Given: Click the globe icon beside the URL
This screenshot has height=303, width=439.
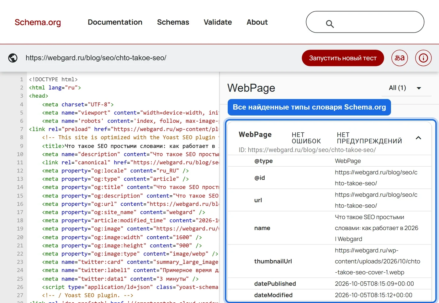Looking at the screenshot, I should (13, 58).
